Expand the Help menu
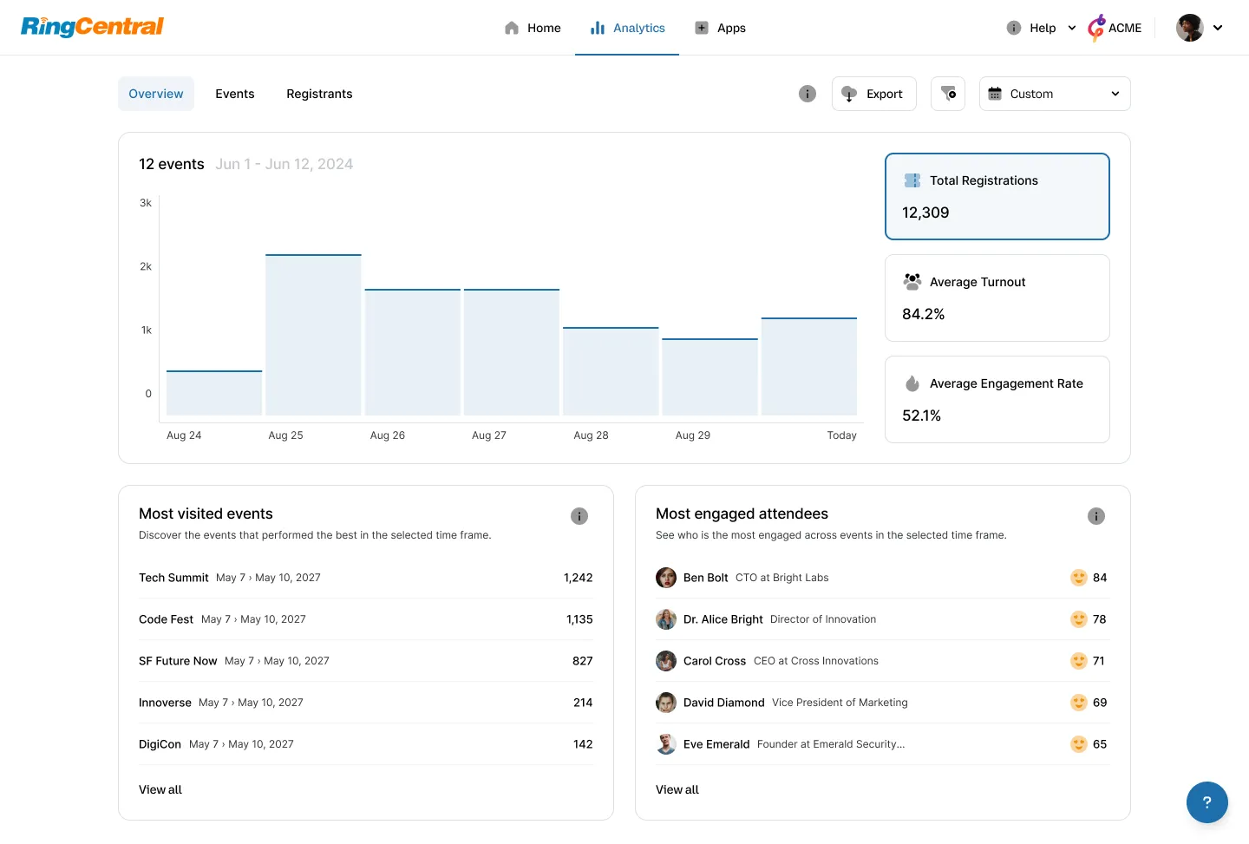 point(1042,28)
